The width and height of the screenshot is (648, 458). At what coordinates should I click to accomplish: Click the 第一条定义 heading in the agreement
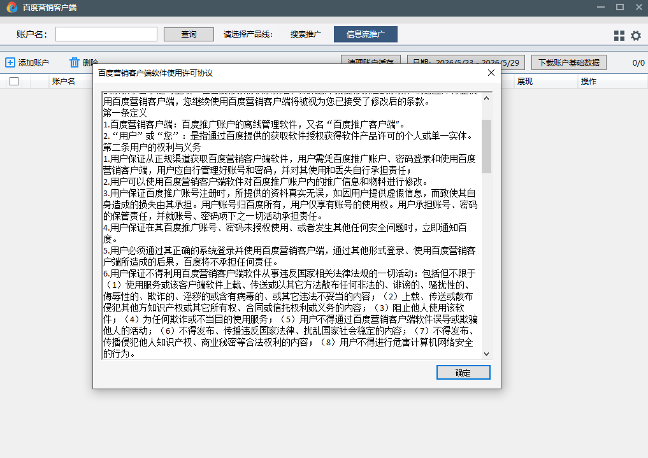pyautogui.click(x=126, y=113)
